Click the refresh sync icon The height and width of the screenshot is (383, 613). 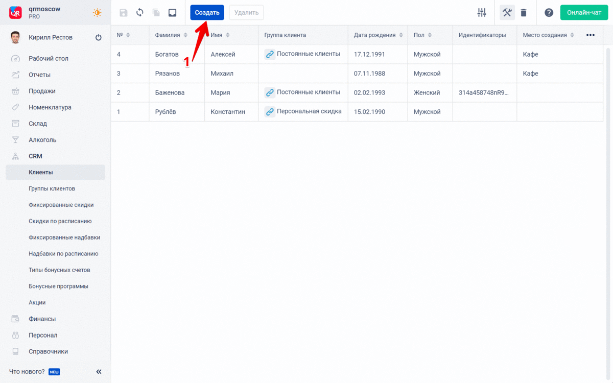(x=140, y=13)
